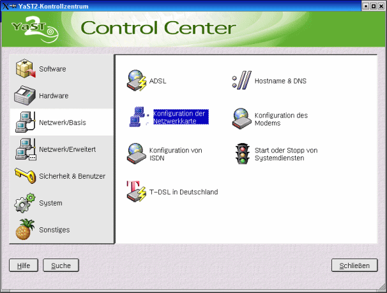
Task: Click the Suche button
Action: pos(61,266)
